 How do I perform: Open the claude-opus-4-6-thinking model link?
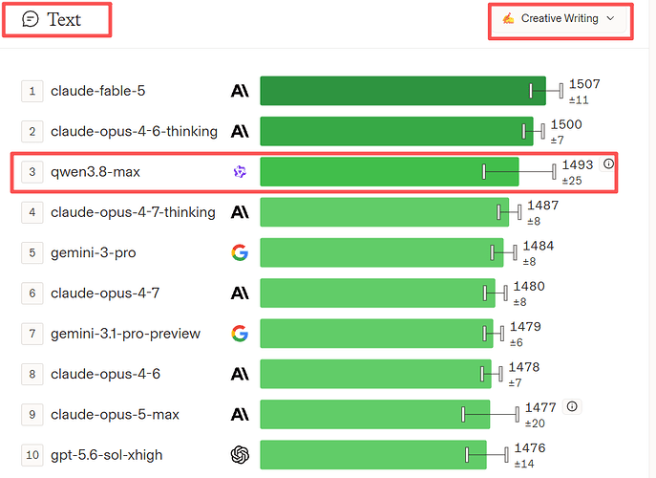(x=134, y=132)
